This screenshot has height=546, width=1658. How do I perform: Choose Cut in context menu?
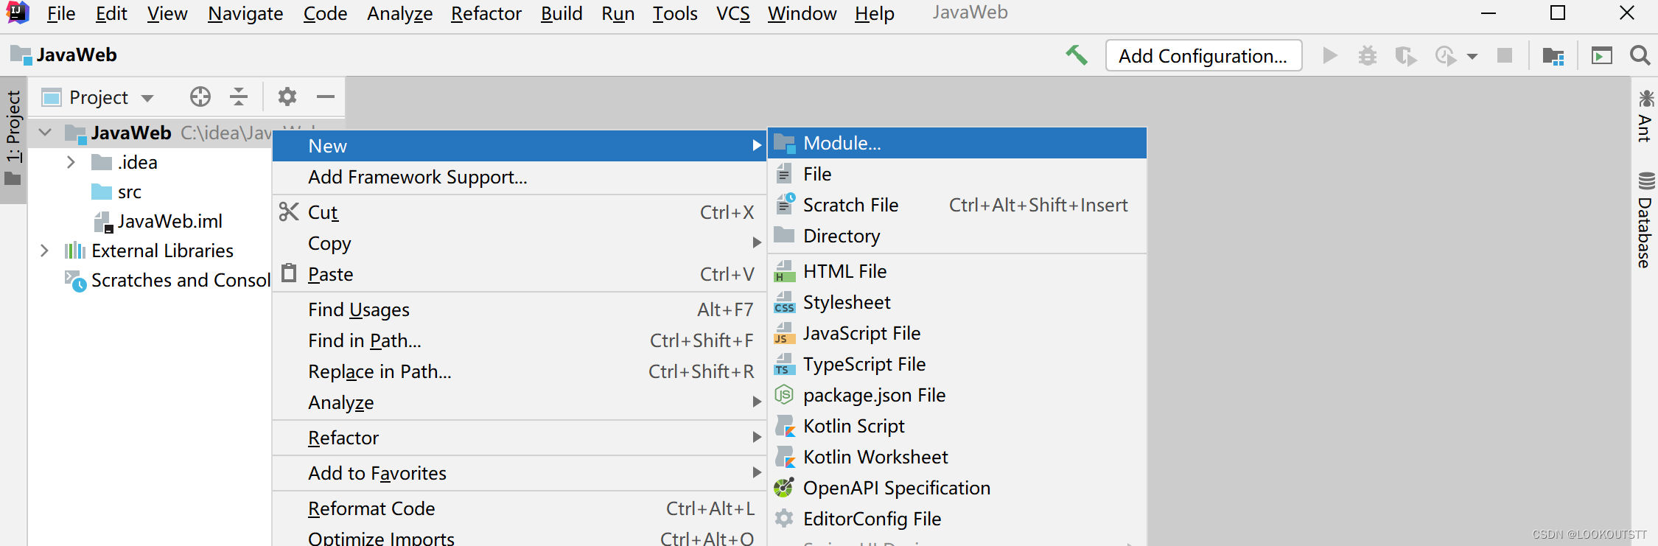point(520,212)
